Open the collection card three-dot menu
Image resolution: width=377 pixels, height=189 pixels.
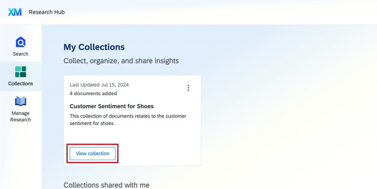tap(188, 88)
